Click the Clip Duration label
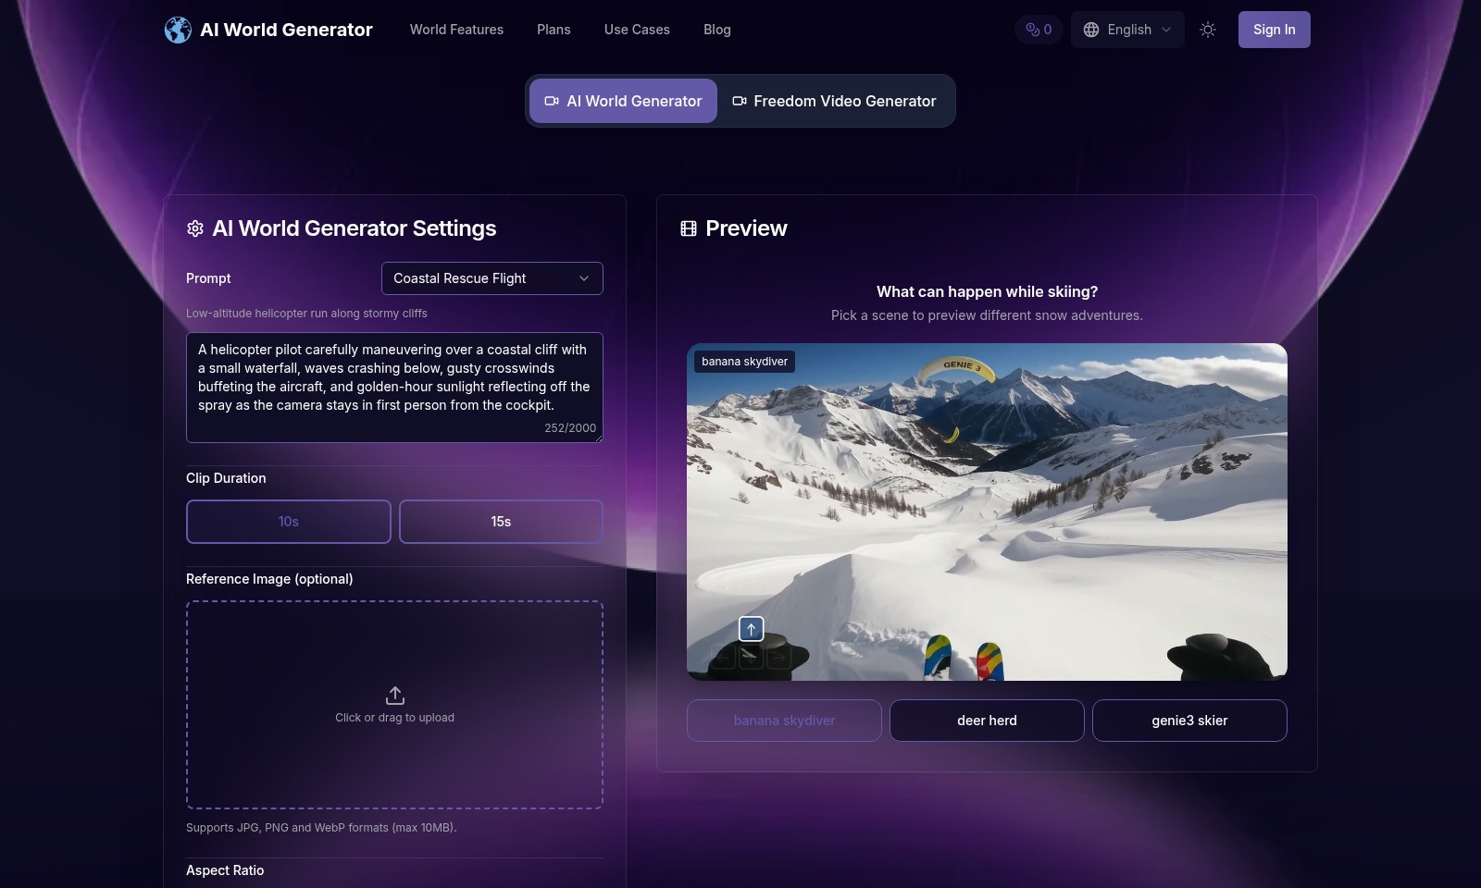1481x888 pixels. (x=226, y=478)
